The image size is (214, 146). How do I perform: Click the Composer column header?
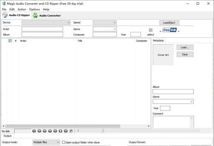click(143, 40)
